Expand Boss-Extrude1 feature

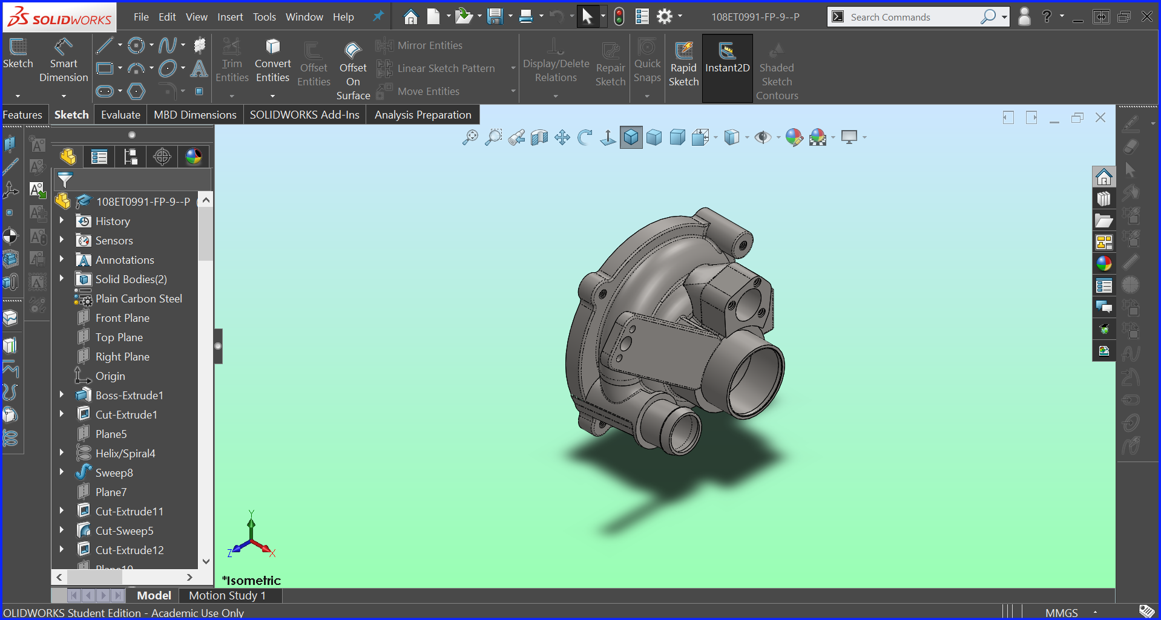pos(62,395)
